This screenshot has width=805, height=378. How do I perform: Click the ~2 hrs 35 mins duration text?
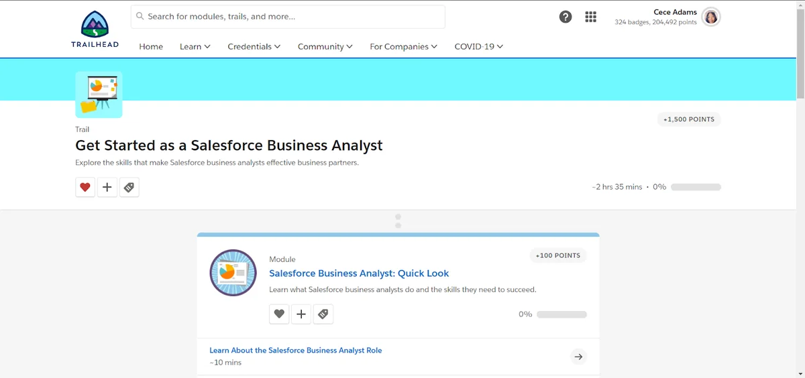[x=617, y=187]
